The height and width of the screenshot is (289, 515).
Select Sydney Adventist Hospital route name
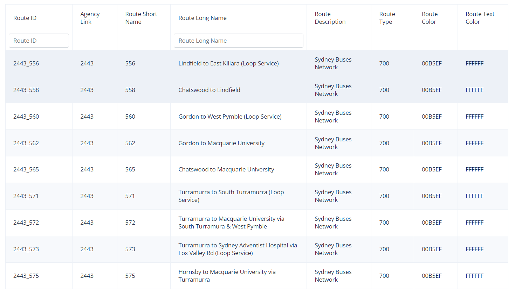pyautogui.click(x=238, y=249)
